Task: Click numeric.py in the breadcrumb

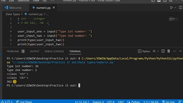Action: coord(35,14)
